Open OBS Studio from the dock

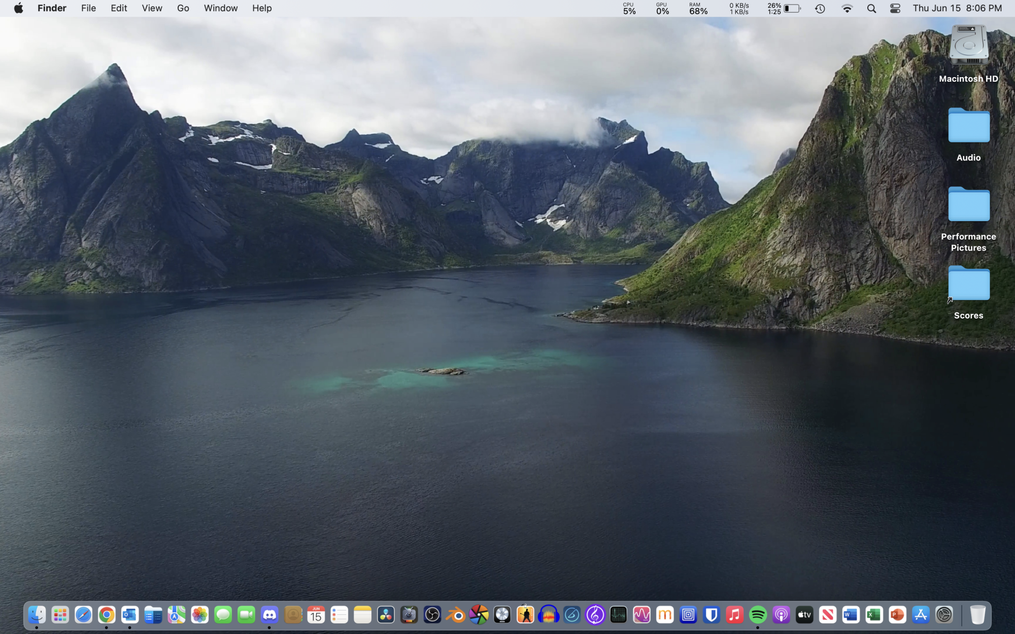[432, 615]
